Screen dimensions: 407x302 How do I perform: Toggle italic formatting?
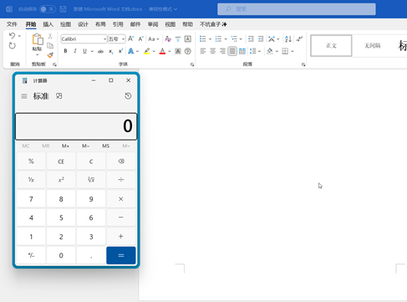point(75,51)
